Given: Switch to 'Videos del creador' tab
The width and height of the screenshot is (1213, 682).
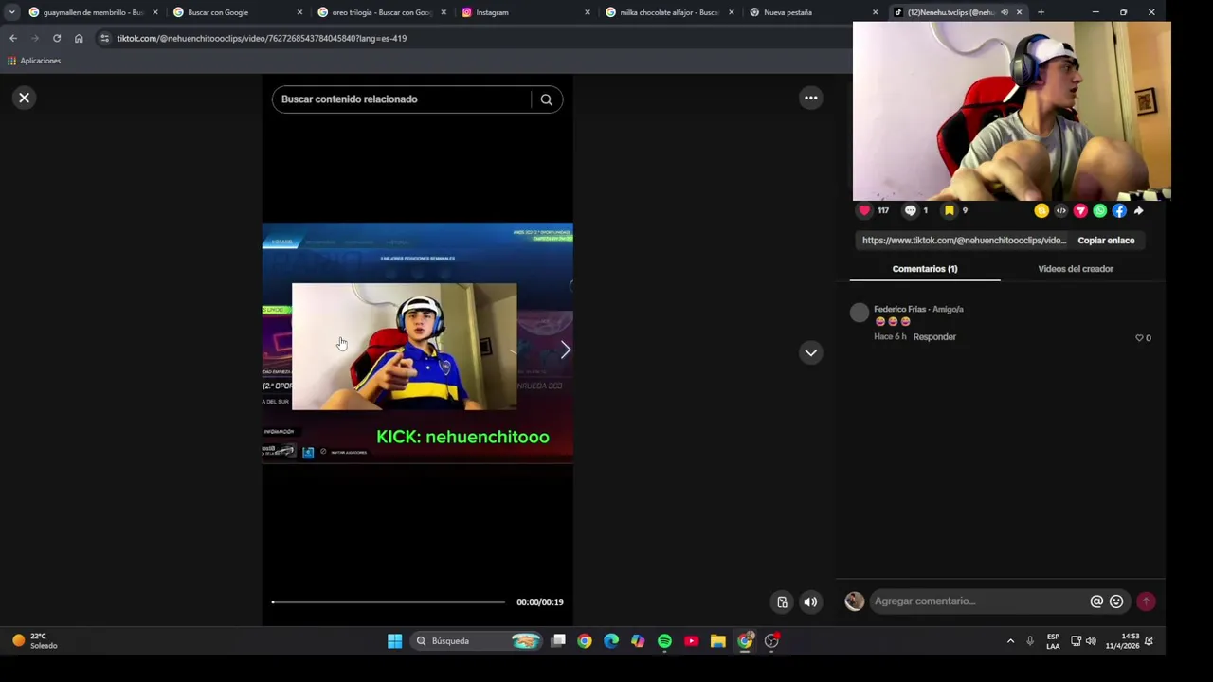Looking at the screenshot, I should click(x=1076, y=269).
